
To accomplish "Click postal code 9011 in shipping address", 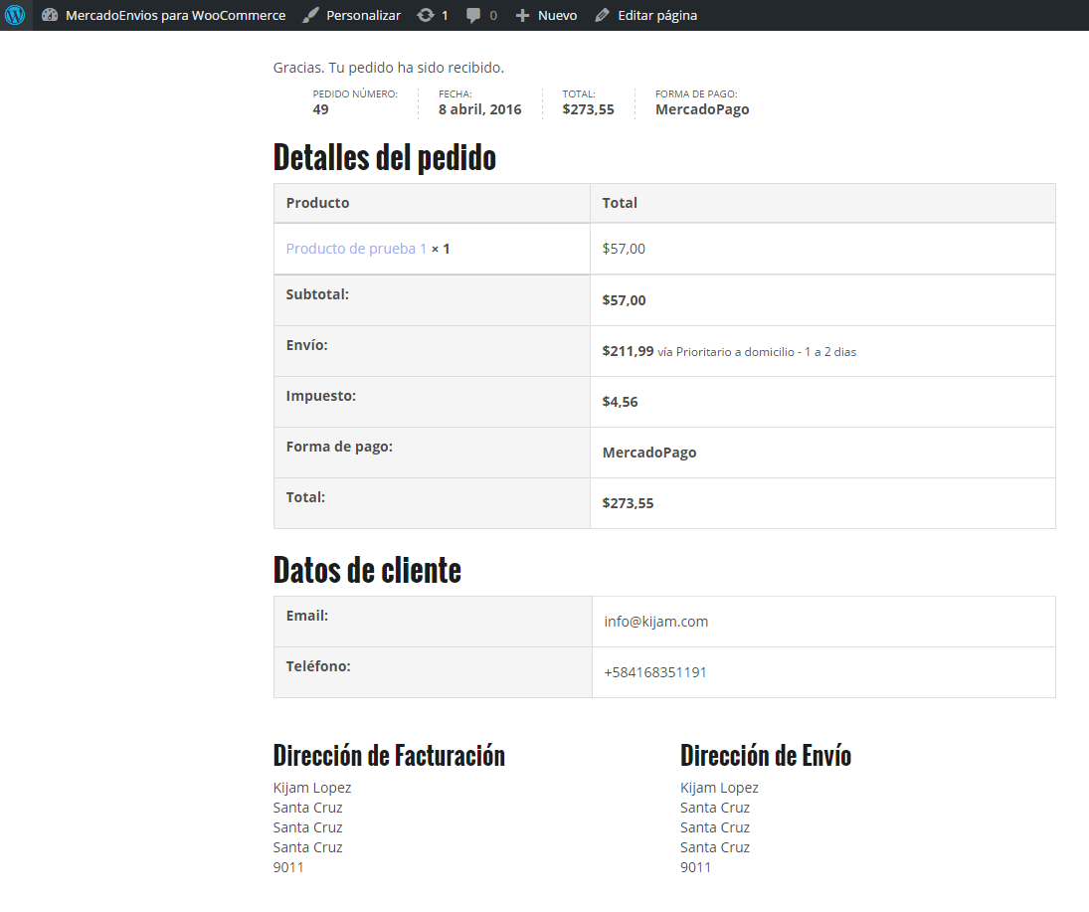I will (696, 867).
